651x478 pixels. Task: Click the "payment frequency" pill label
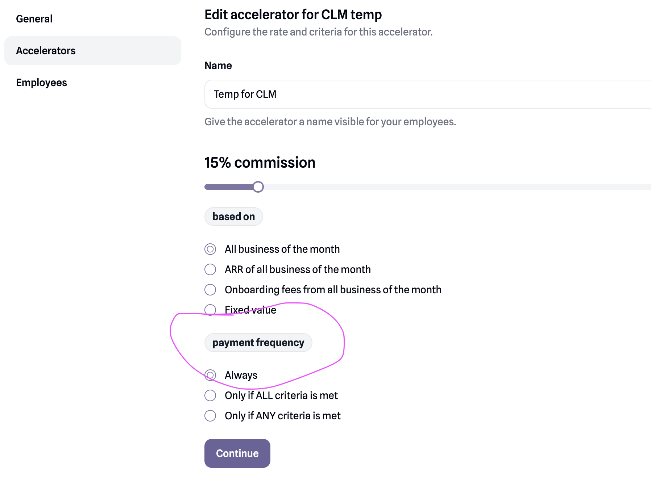pyautogui.click(x=258, y=343)
